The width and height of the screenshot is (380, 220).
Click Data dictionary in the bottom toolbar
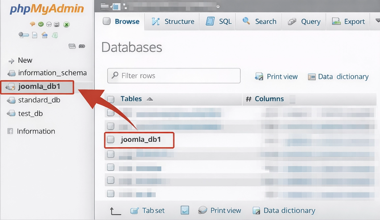click(284, 210)
